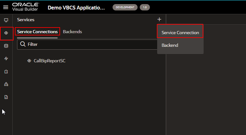Open the Services navigator icon
Viewport: 246px width, 135px height.
[x=6, y=33]
